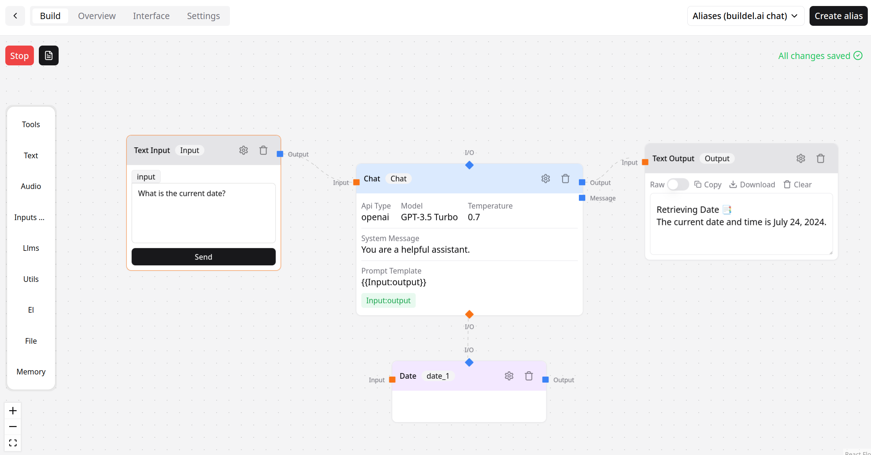This screenshot has height=455, width=871.
Task: Click Chat block Message handle
Action: [582, 198]
